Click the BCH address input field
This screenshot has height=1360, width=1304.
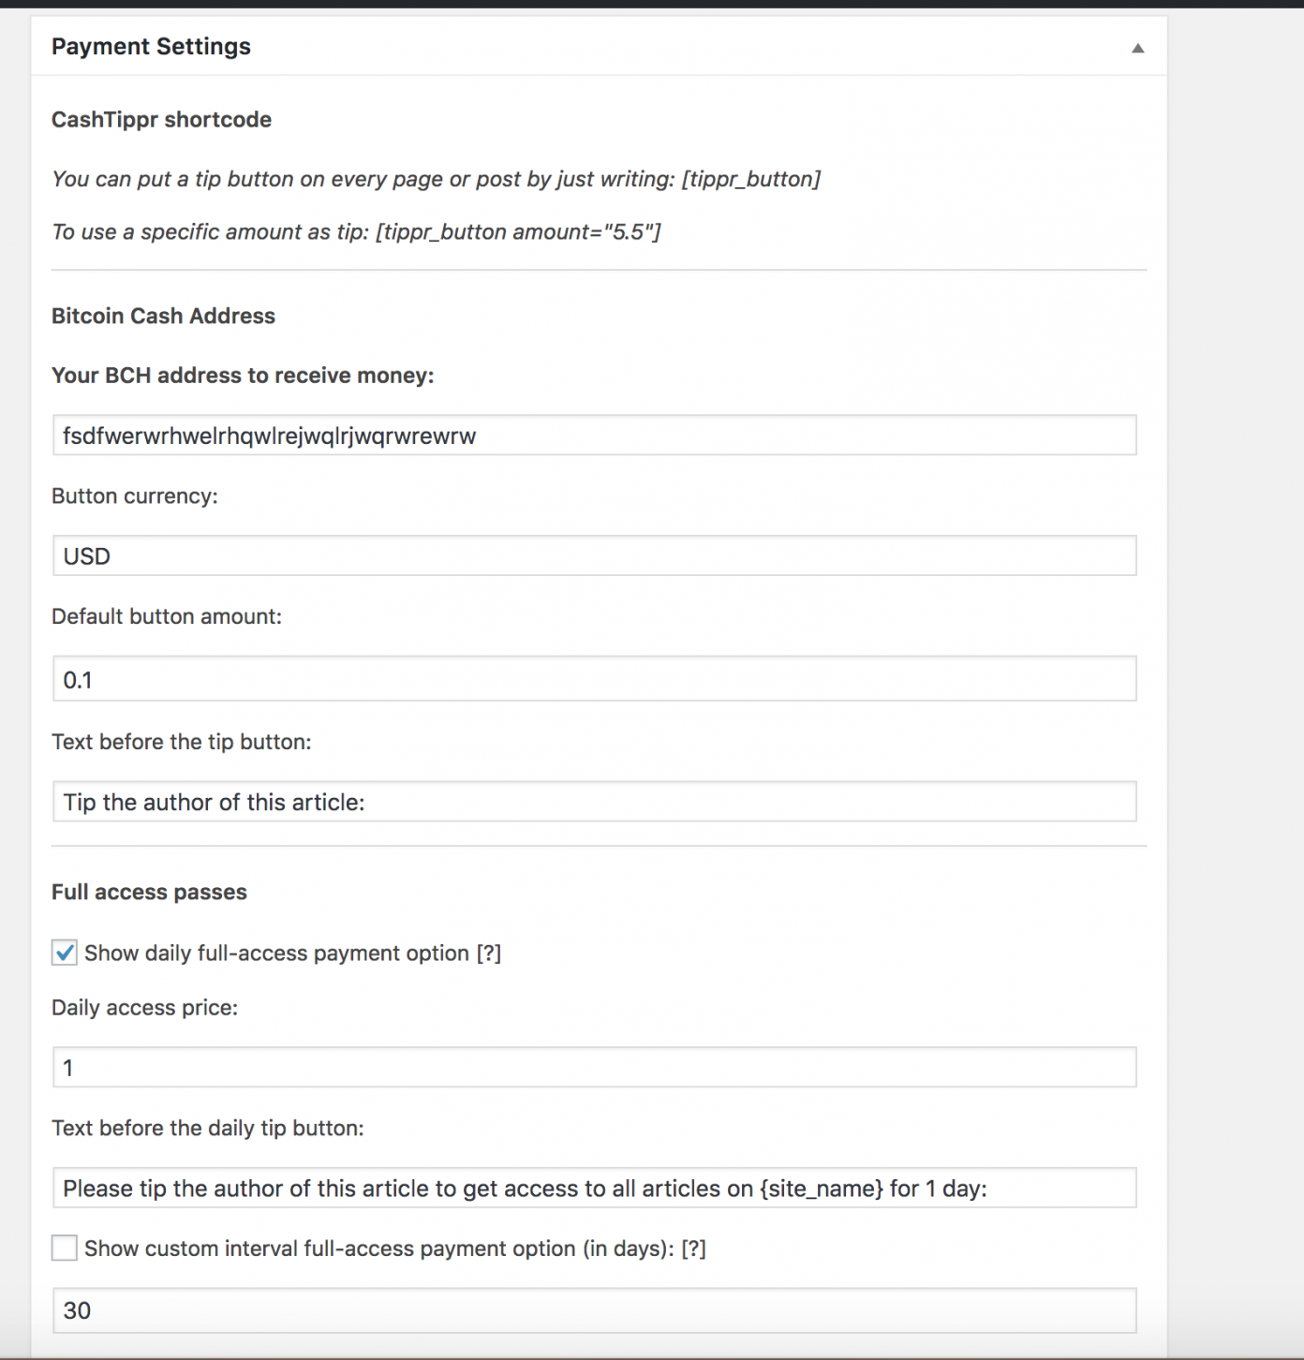(596, 435)
